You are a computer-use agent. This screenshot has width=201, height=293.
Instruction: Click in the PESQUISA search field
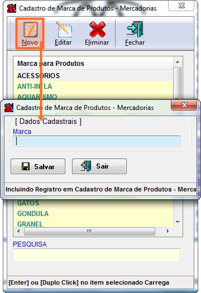point(97,255)
